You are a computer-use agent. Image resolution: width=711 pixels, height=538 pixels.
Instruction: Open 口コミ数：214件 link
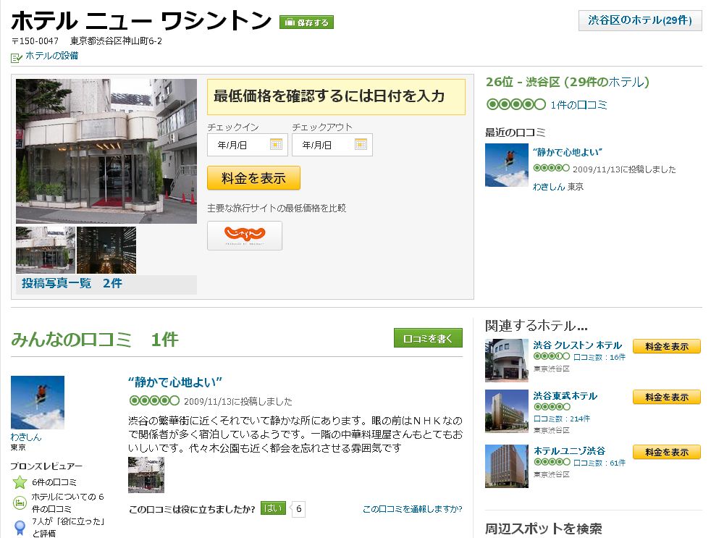pyautogui.click(x=562, y=419)
